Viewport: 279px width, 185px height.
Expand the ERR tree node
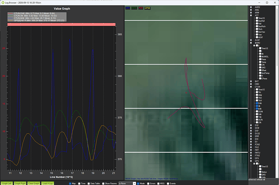251,136
